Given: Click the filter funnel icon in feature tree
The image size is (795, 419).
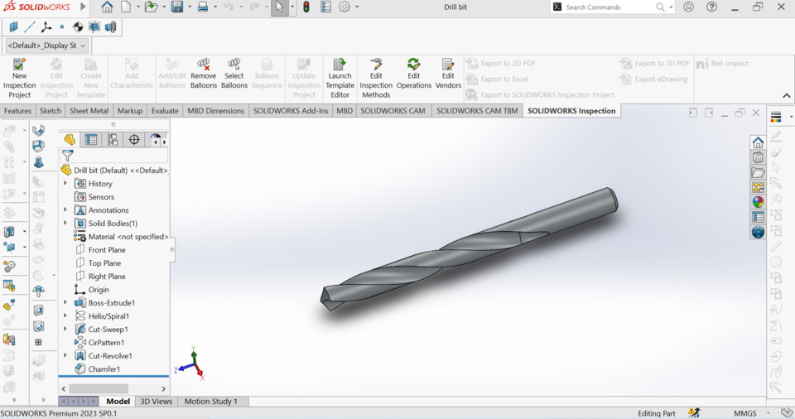Looking at the screenshot, I should tap(67, 156).
